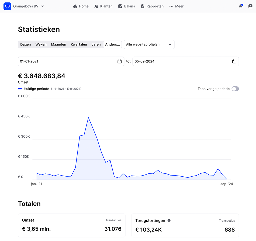256x241 pixels.
Task: Click the 31.076 transactions value
Action: (x=113, y=229)
